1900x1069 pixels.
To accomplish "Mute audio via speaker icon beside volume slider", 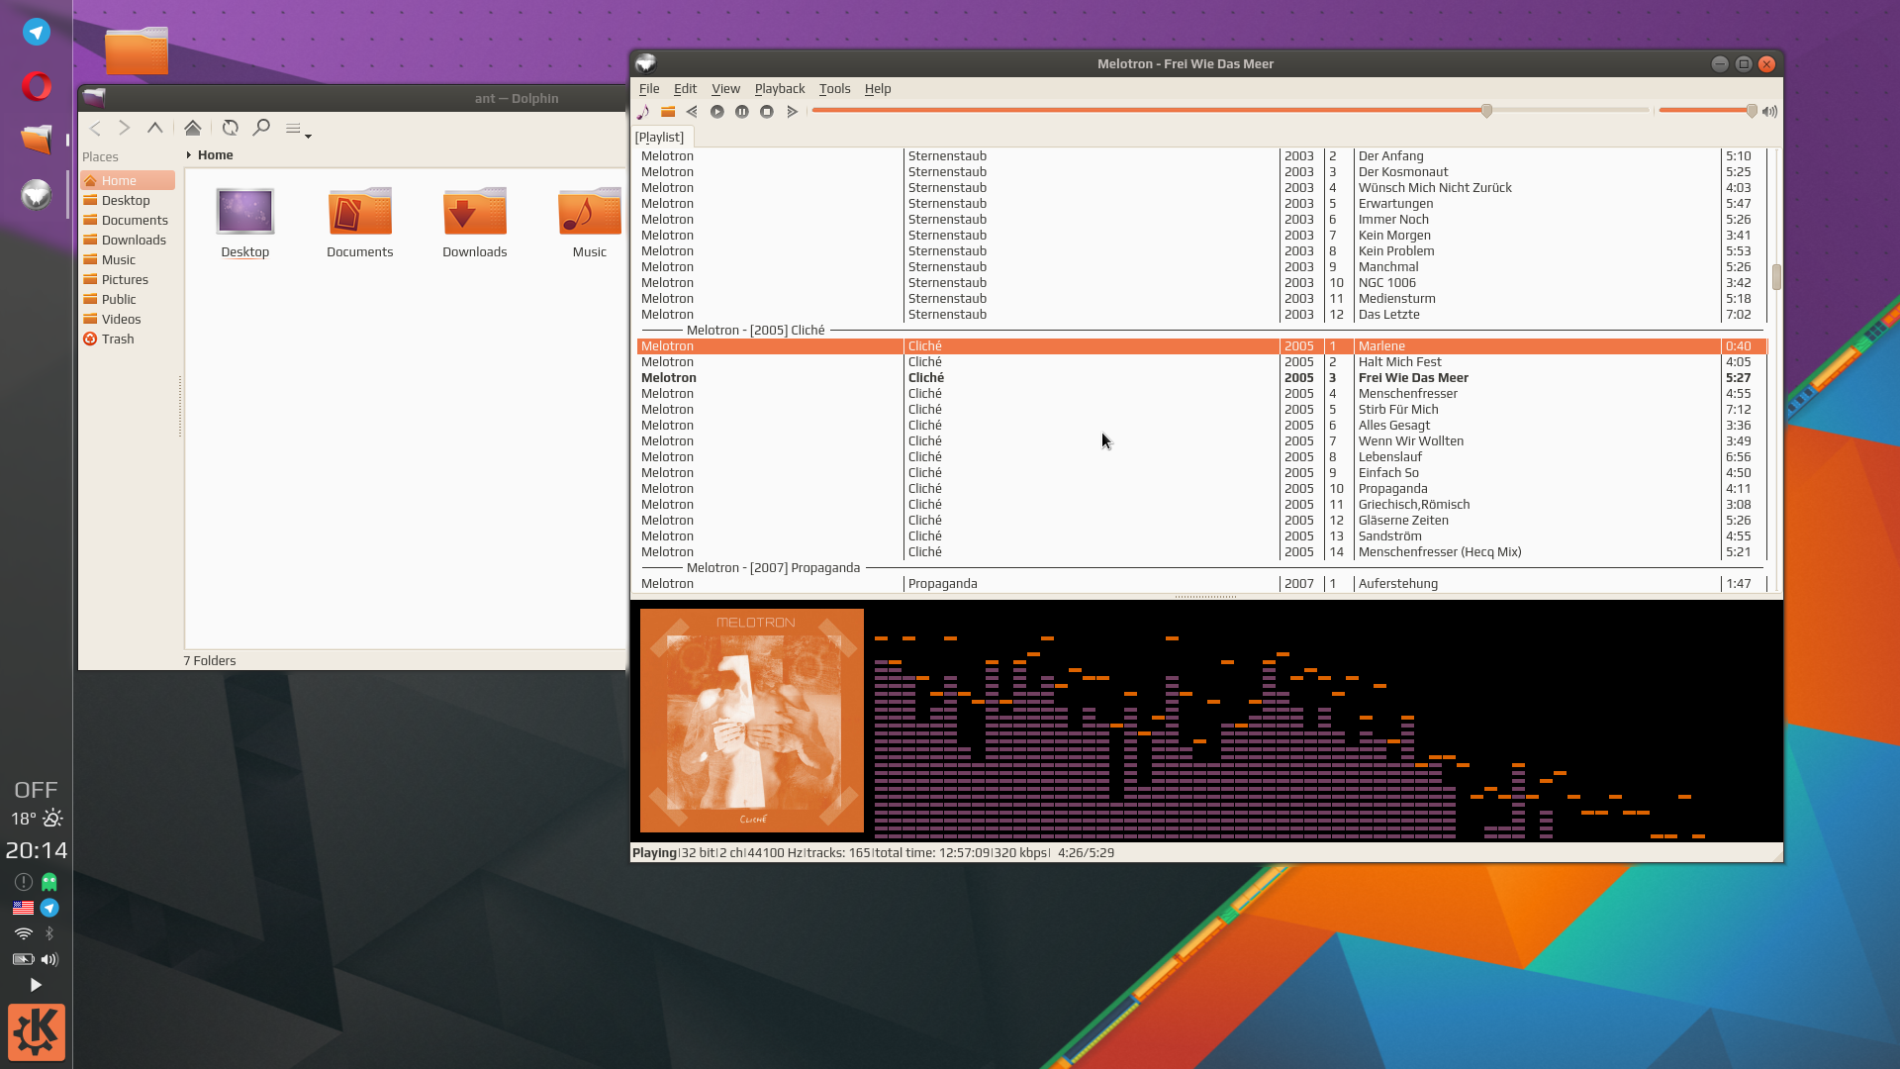I will click(1769, 112).
